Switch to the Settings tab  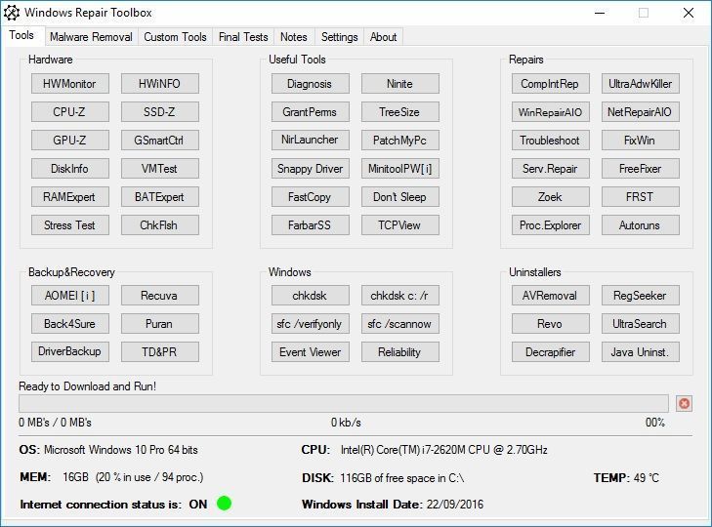[x=339, y=37]
